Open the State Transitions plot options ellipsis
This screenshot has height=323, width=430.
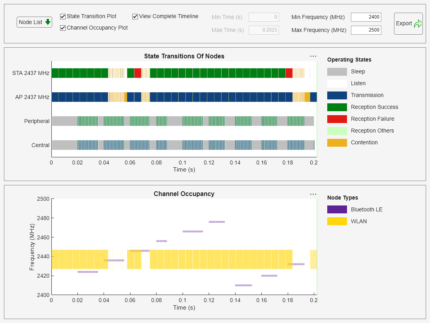coord(313,56)
